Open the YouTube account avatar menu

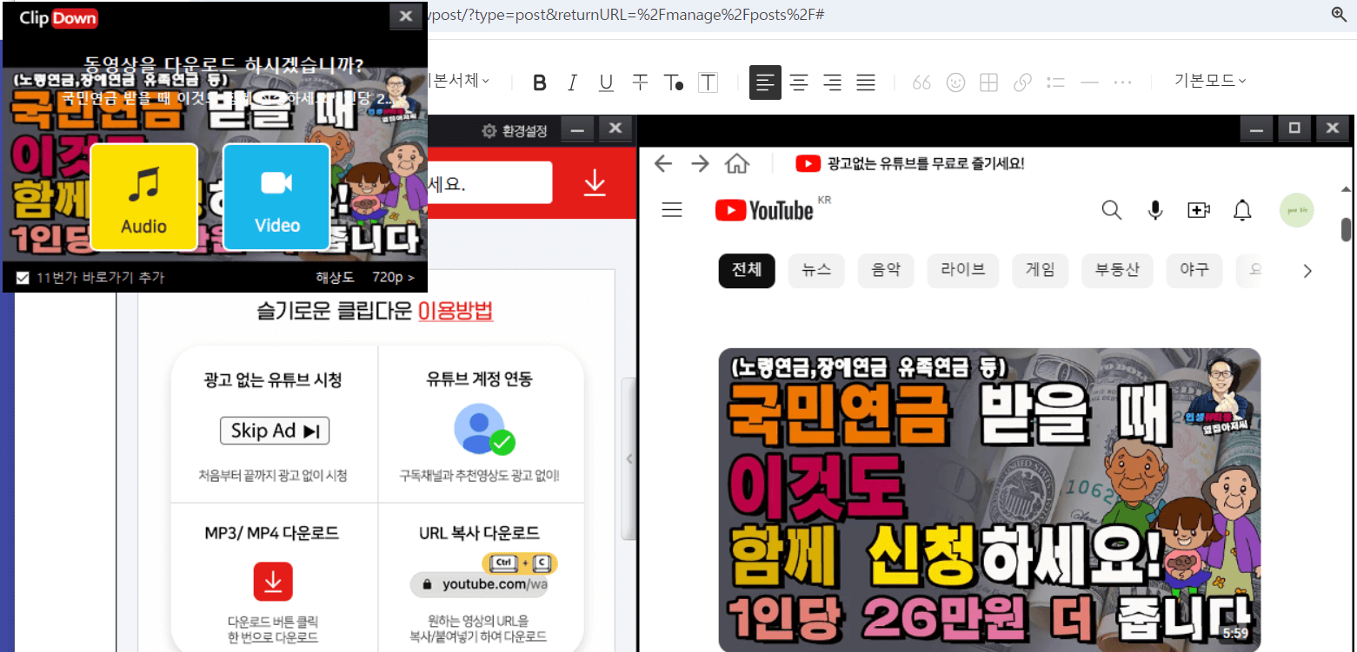pos(1296,210)
